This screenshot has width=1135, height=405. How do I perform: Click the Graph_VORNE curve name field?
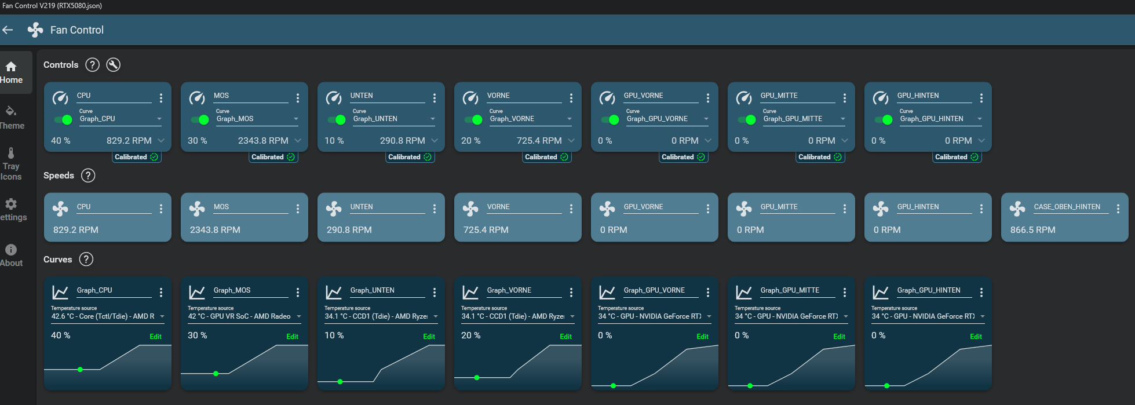pyautogui.click(x=524, y=291)
